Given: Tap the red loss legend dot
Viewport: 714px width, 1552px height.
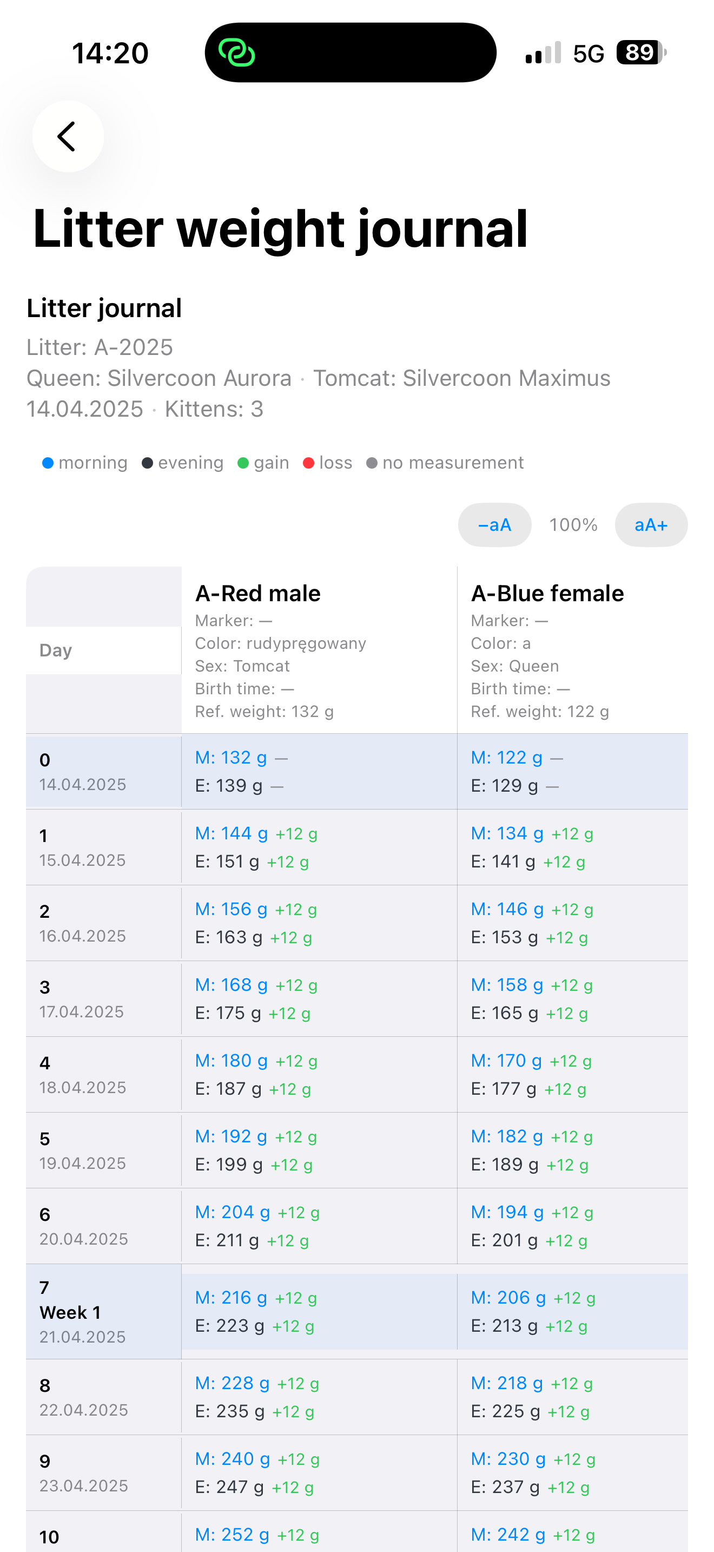Looking at the screenshot, I should [x=309, y=463].
